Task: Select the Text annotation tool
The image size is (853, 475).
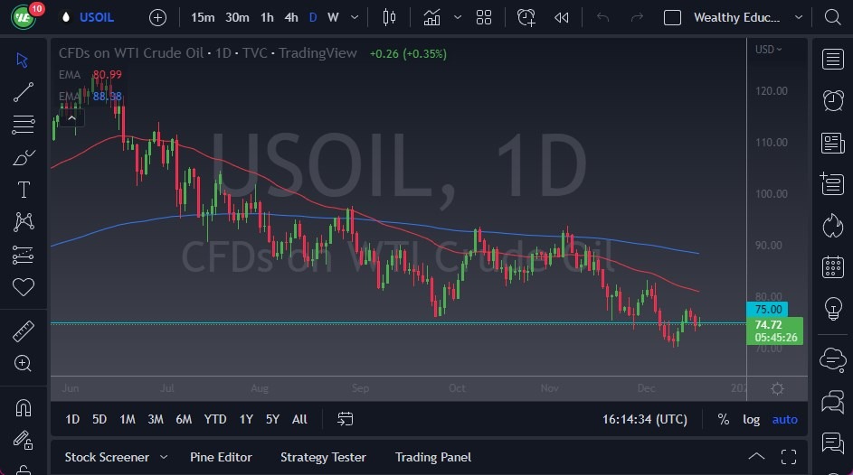Action: 24,190
